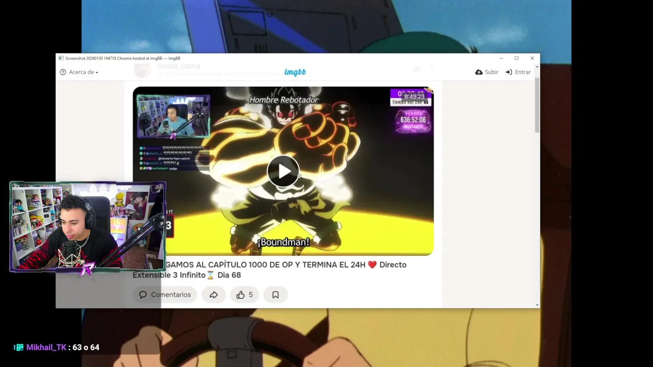This screenshot has height=367, width=653.
Task: Click the share arrow icon
Action: 214,295
